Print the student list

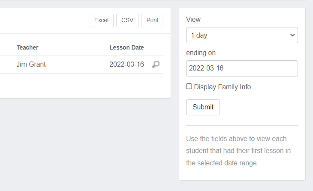152,21
